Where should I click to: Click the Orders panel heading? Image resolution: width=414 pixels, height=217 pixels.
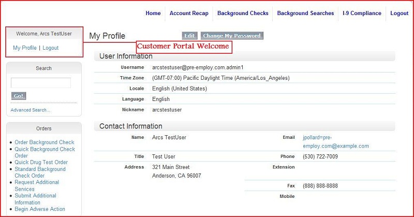click(x=44, y=128)
